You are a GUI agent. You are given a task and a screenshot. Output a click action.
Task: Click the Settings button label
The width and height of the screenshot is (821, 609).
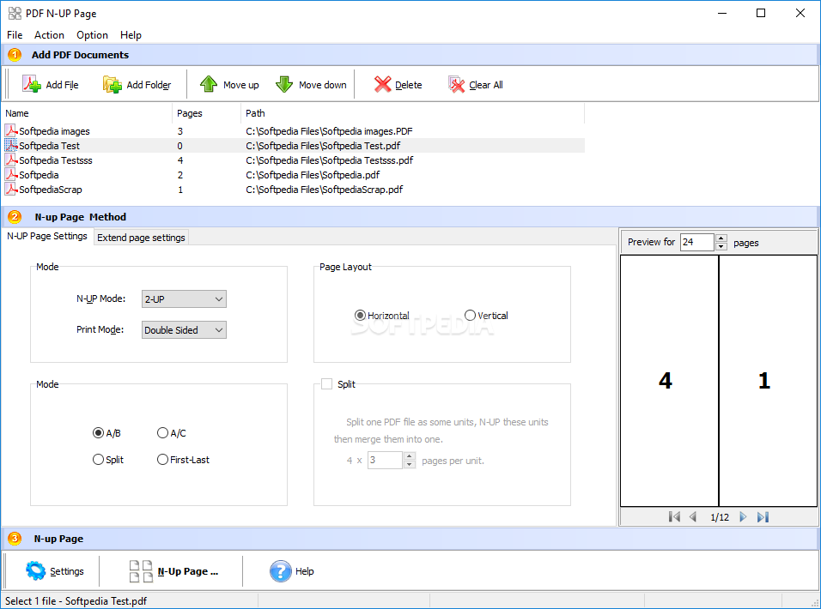tap(66, 571)
